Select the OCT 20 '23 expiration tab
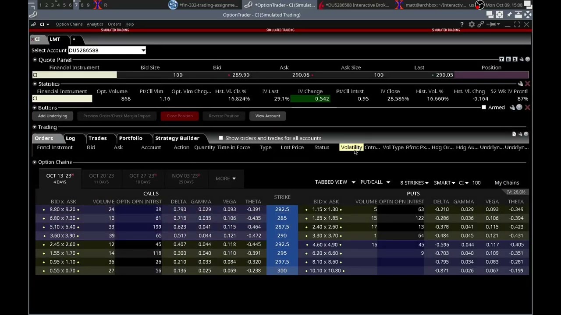561x315 pixels. pyautogui.click(x=101, y=178)
